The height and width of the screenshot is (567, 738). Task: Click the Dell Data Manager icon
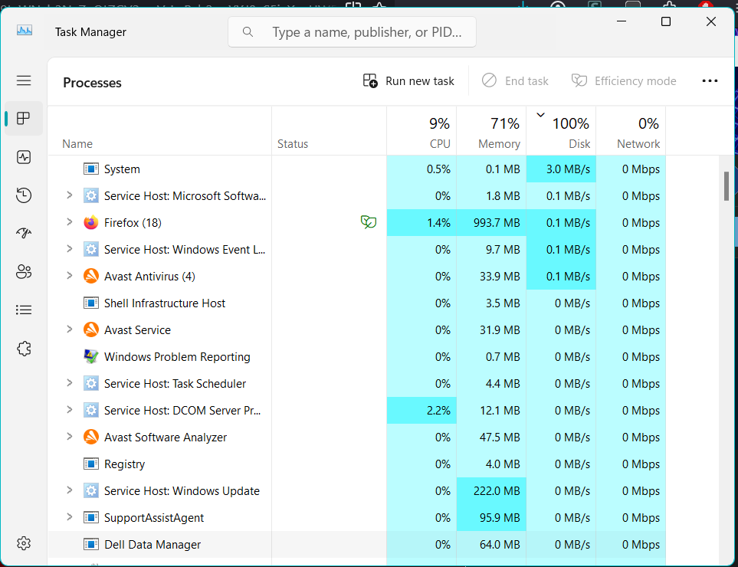pos(91,545)
